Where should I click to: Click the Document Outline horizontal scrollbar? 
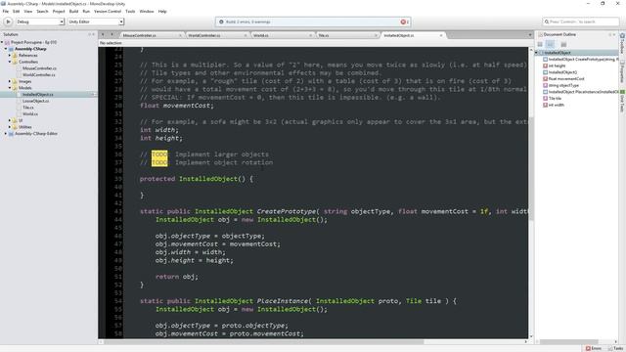point(569,341)
